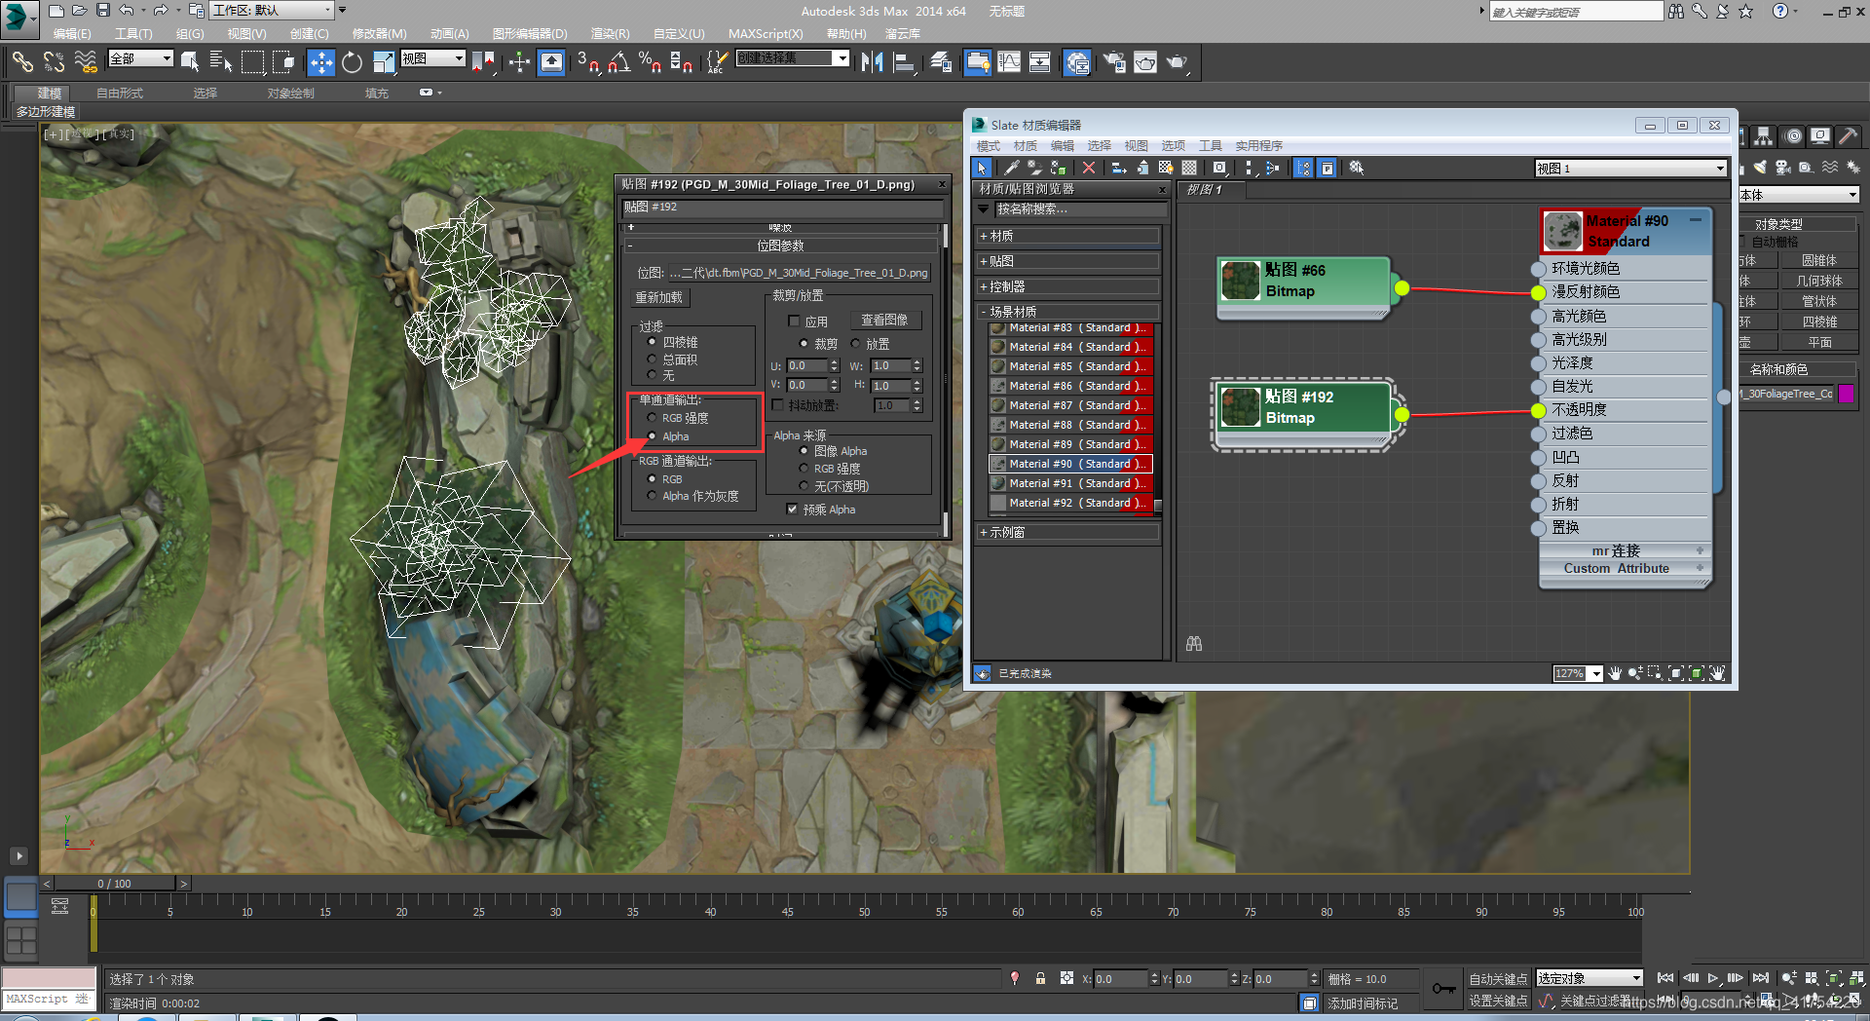Activate the Select and Rotate tool
The height and width of the screenshot is (1021, 1870).
tap(352, 62)
